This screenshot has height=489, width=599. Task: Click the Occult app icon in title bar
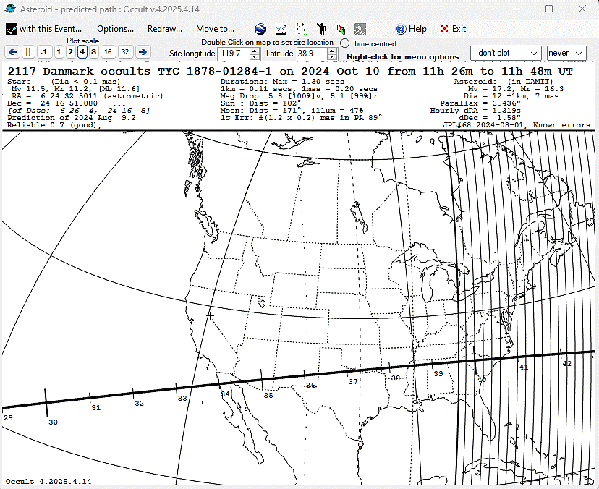11,9
